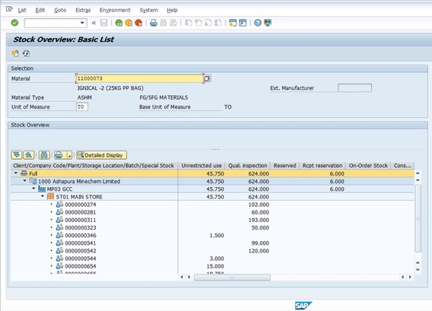Click the 624.000 value in Full row
The image size is (432, 311).
tap(259, 173)
